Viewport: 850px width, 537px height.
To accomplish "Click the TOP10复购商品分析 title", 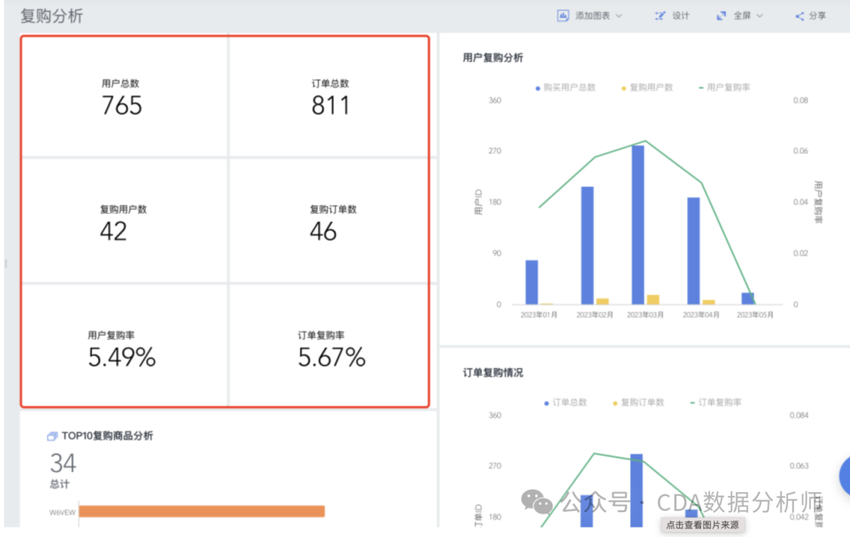I will tap(107, 436).
